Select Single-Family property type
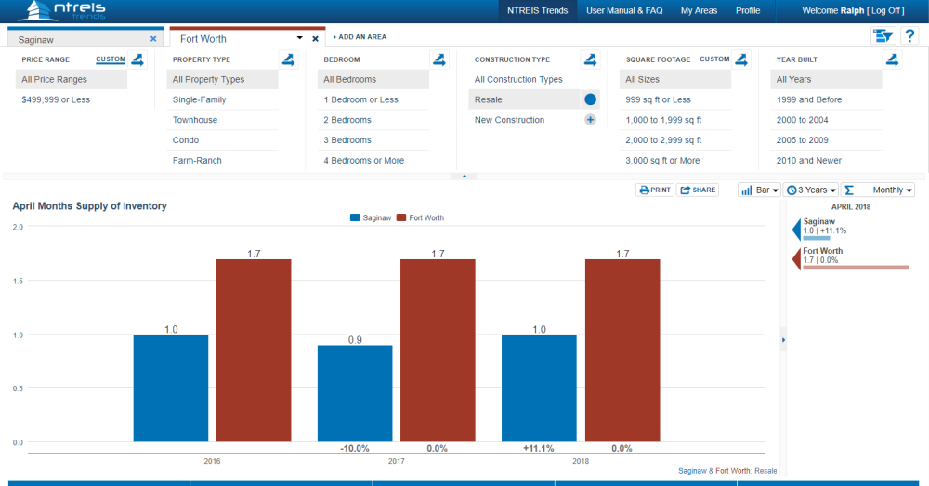The width and height of the screenshot is (929, 486). pos(223,99)
